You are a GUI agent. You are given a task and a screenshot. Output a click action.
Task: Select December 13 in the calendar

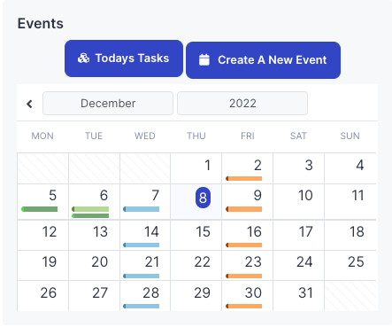coord(94,235)
